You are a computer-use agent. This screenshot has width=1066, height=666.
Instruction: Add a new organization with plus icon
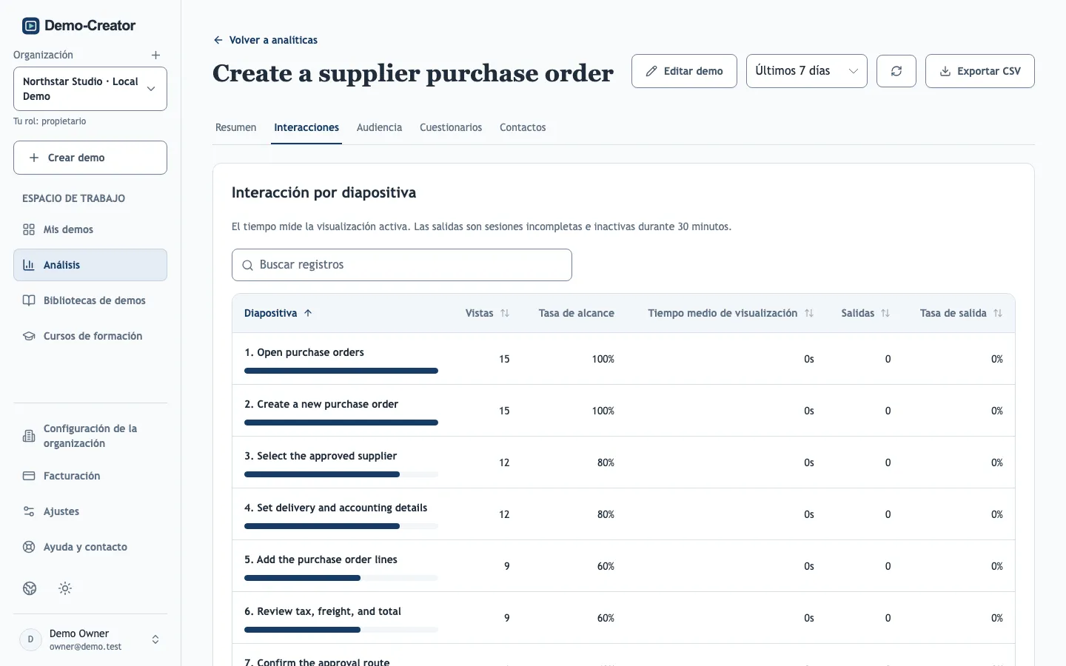[x=155, y=55]
